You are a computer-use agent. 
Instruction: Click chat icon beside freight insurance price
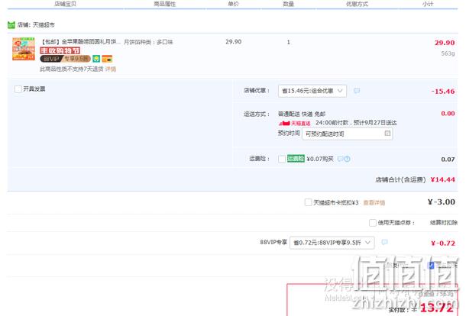(340, 159)
